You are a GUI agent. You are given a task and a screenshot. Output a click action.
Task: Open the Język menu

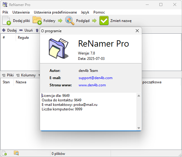(85, 12)
